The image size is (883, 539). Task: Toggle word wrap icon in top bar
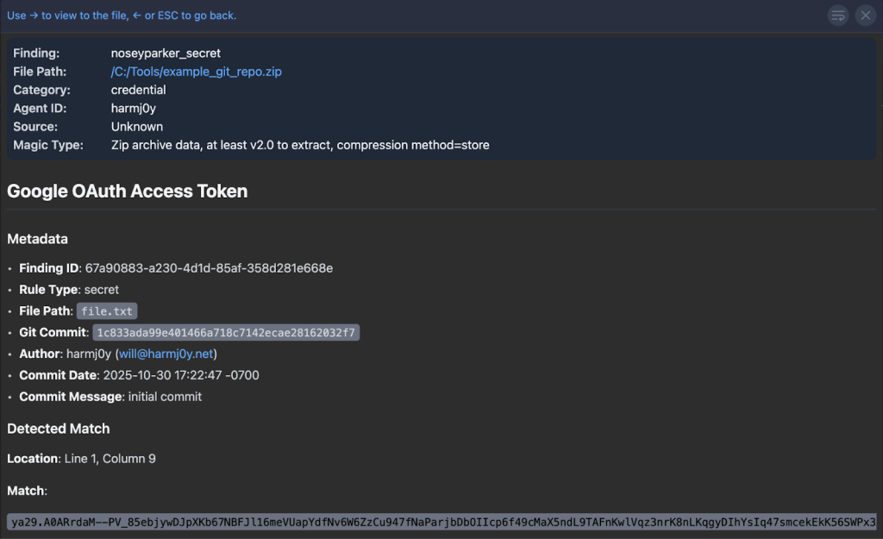pos(837,16)
